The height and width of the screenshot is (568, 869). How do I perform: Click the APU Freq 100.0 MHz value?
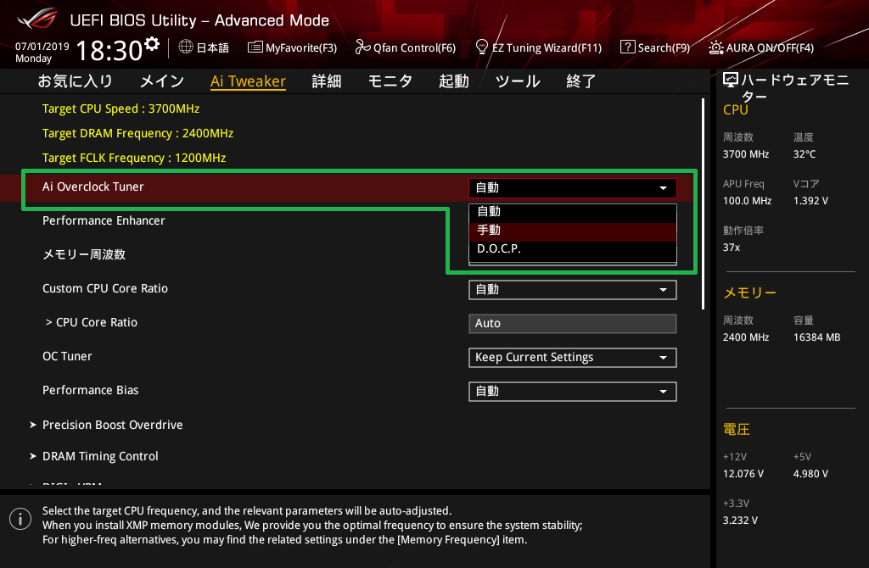coord(747,201)
